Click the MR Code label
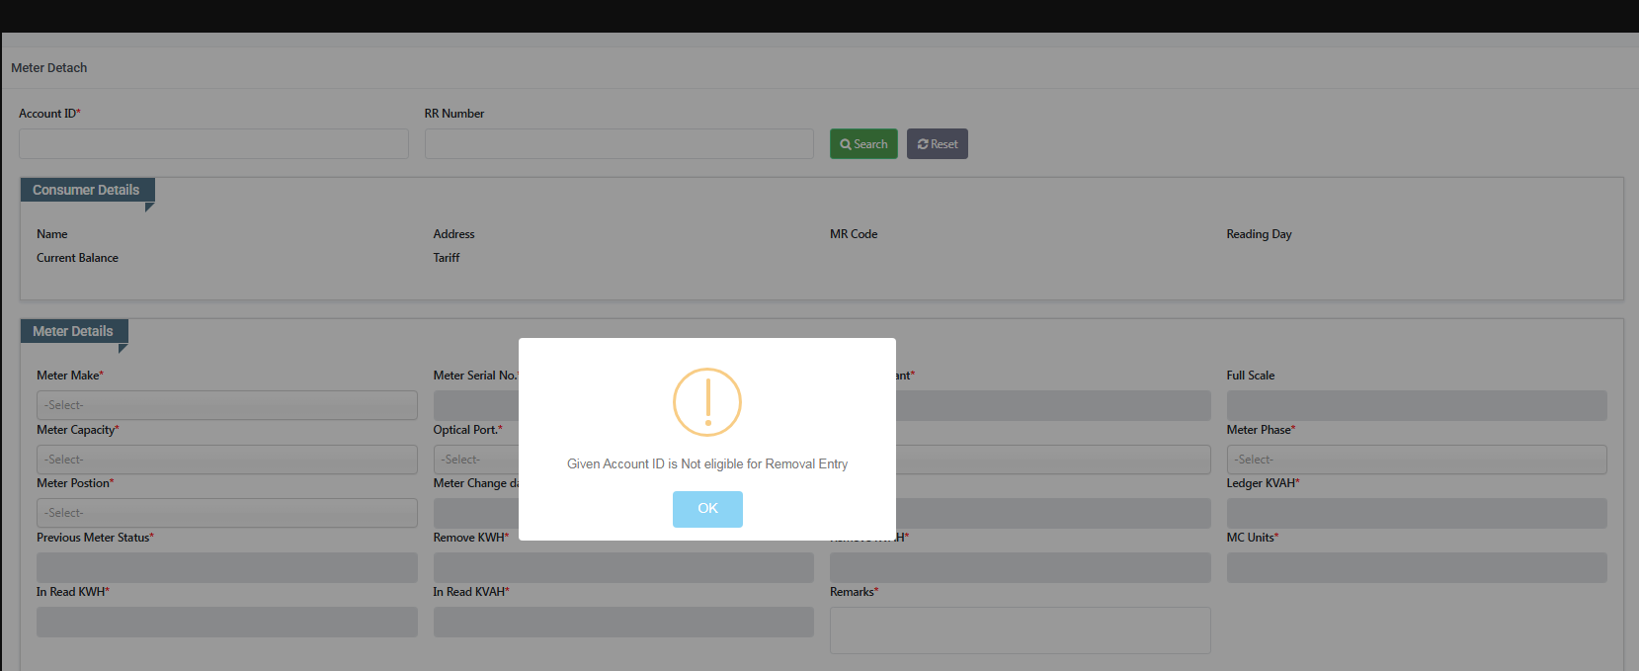The height and width of the screenshot is (671, 1639). 854,234
